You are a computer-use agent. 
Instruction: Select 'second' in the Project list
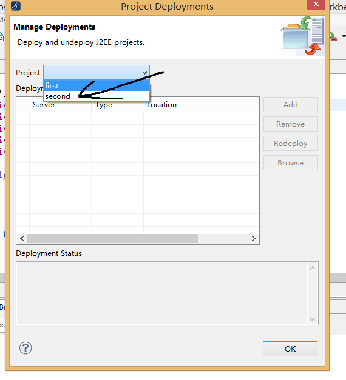pyautogui.click(x=97, y=96)
